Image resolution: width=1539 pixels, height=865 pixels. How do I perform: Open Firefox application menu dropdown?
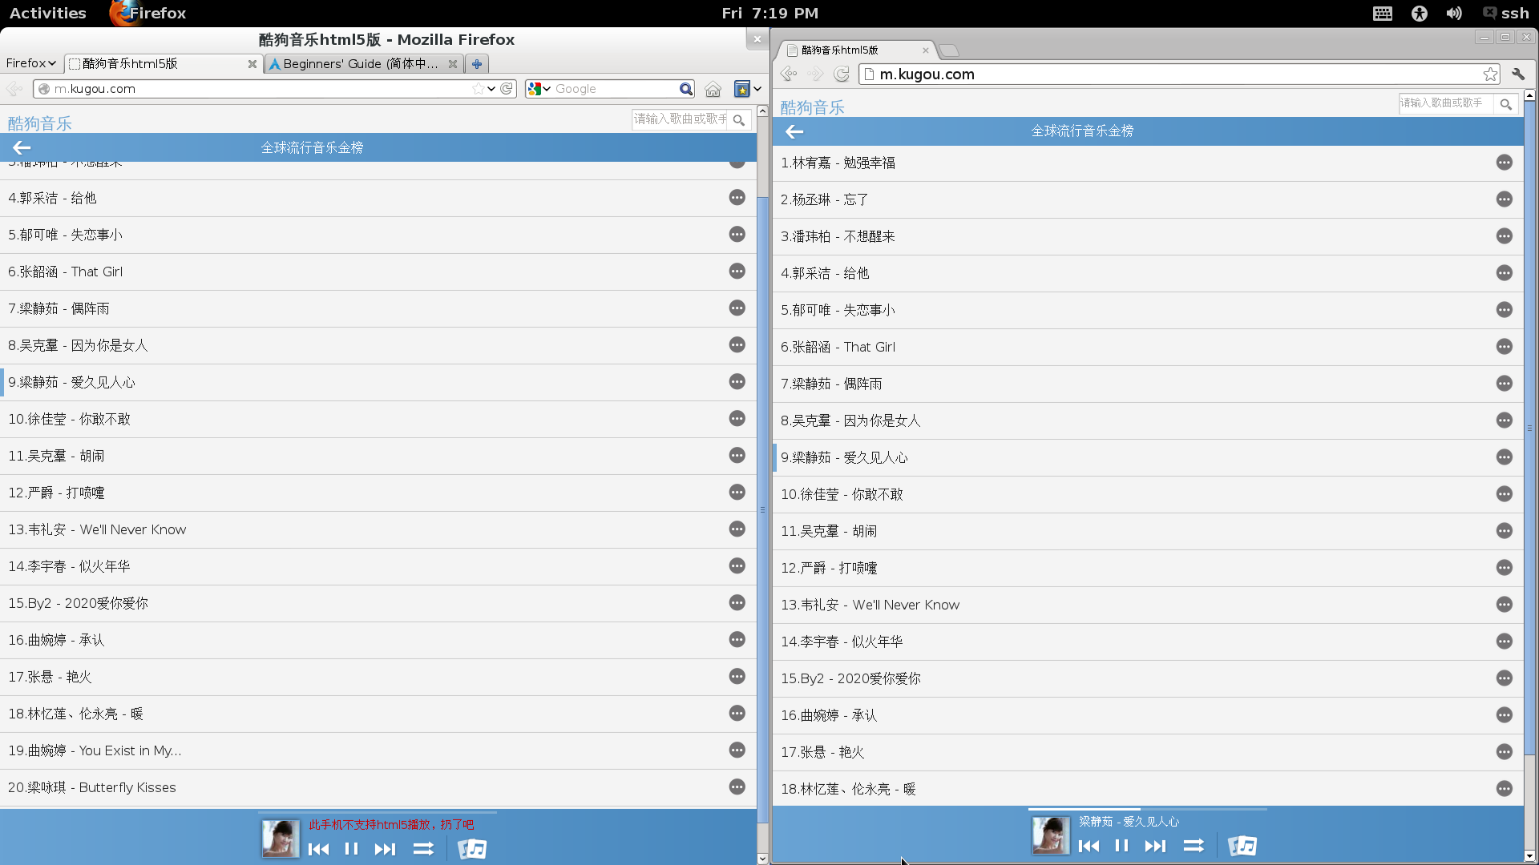pyautogui.click(x=30, y=63)
